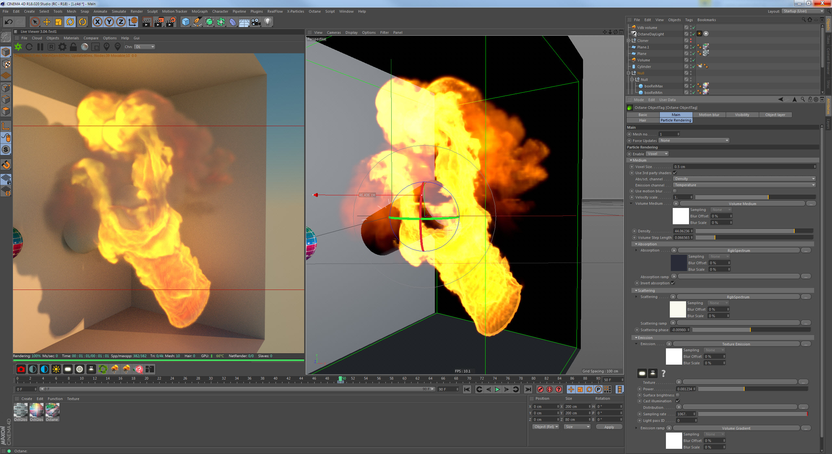The image size is (832, 454).
Task: Open Edit Render Settings clapperboard icon
Action: tap(171, 22)
